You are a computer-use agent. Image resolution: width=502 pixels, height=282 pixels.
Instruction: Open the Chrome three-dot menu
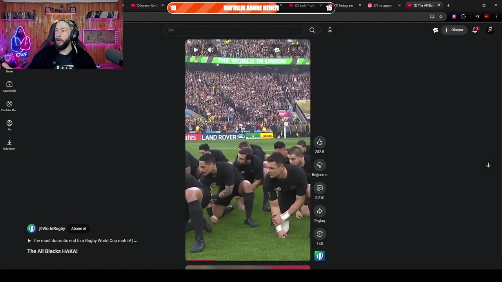coord(497,16)
